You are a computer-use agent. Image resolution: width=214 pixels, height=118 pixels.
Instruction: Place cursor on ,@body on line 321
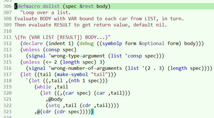point(54,99)
